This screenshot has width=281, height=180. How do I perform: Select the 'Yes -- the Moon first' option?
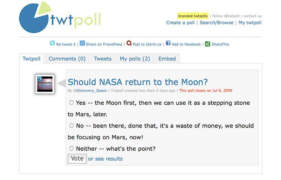72,102
